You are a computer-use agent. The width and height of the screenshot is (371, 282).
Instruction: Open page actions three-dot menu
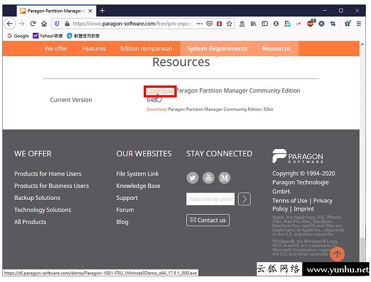199,24
